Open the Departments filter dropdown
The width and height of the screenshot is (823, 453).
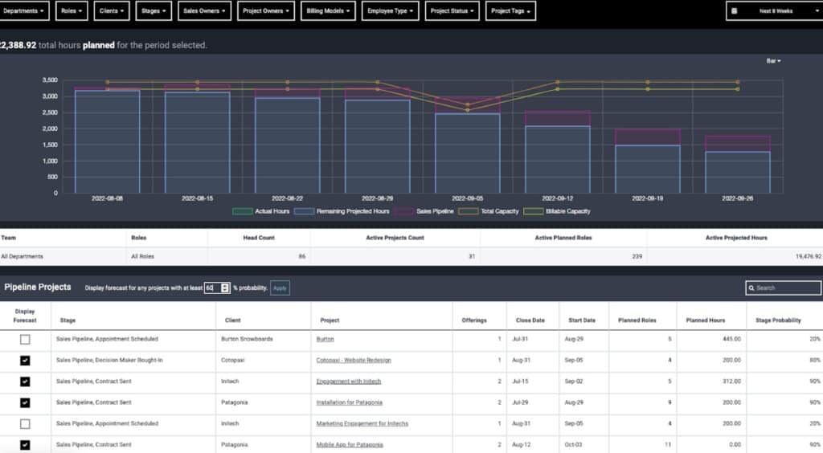[24, 11]
